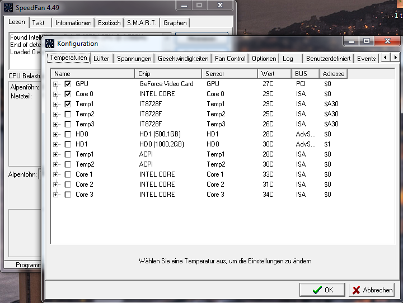Maximize the Konfiguration window

pyautogui.click(x=367, y=41)
